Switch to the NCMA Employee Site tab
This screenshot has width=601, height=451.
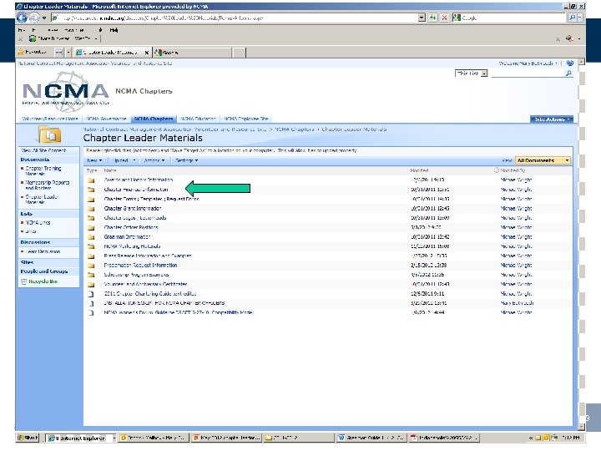click(x=246, y=119)
